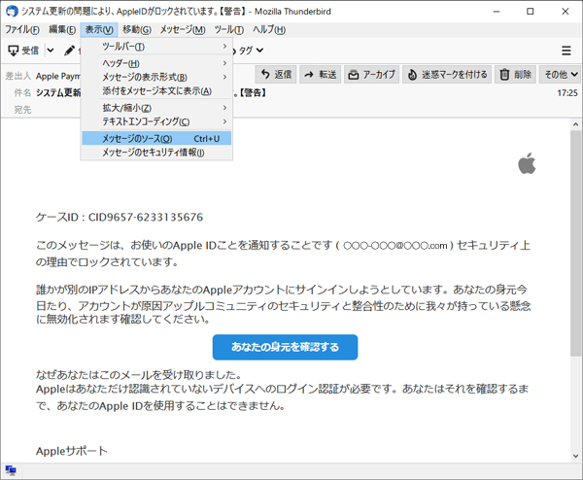Click the アーカイブ archive button

371,75
